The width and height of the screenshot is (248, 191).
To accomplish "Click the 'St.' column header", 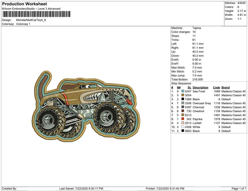I will tap(189, 87).
